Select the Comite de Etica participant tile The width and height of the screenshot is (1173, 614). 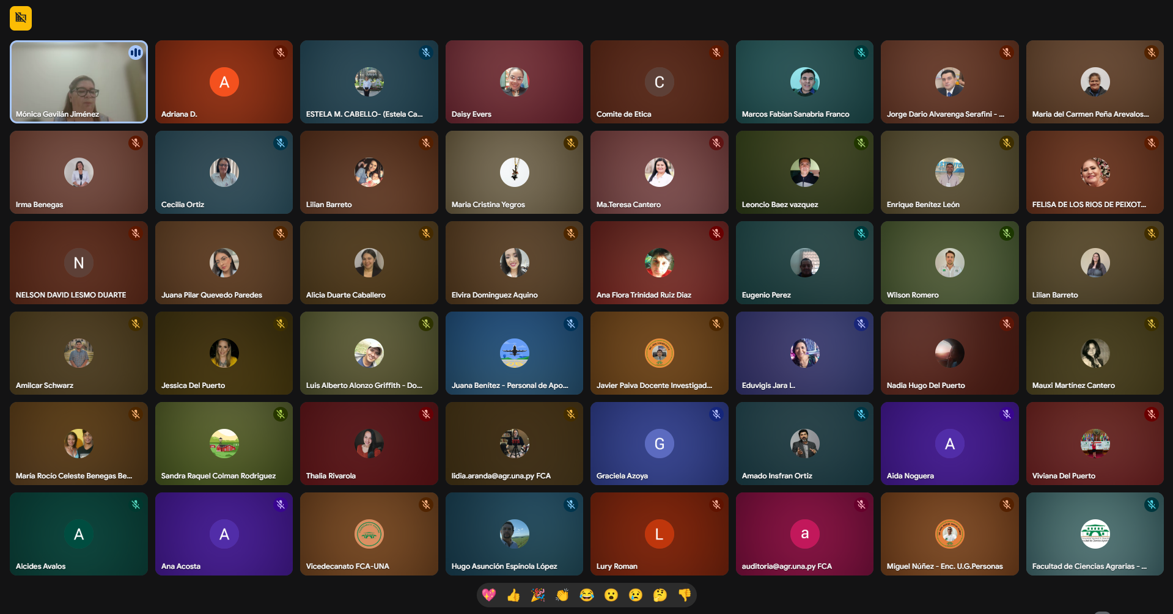pyautogui.click(x=659, y=82)
